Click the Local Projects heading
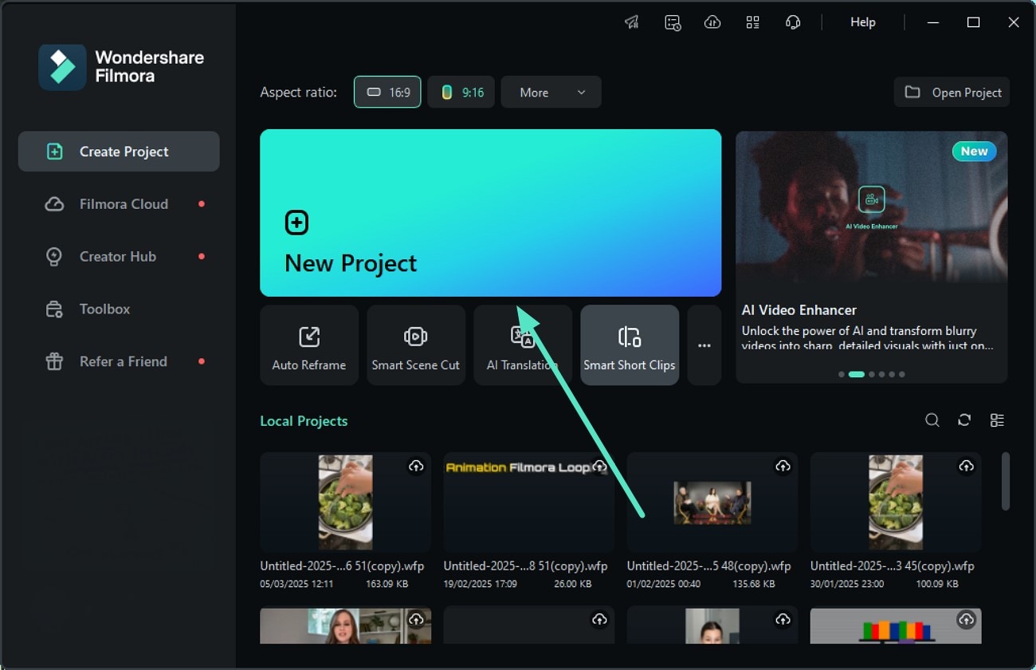The width and height of the screenshot is (1036, 670). [x=304, y=421]
